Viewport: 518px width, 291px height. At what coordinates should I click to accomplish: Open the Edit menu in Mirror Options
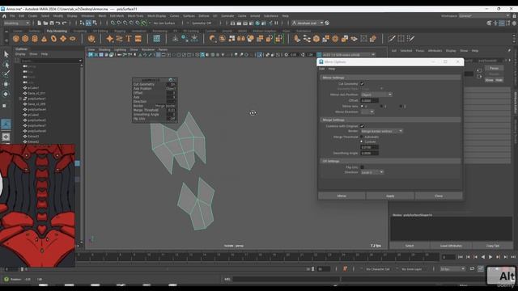click(322, 69)
